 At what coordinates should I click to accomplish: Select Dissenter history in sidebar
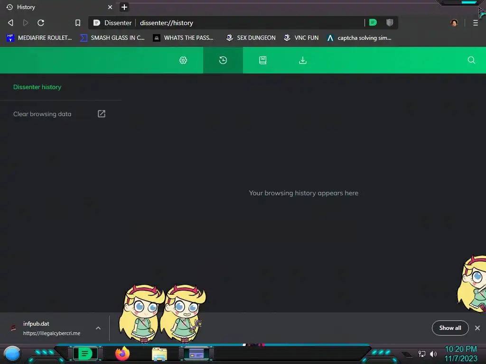[x=37, y=87]
